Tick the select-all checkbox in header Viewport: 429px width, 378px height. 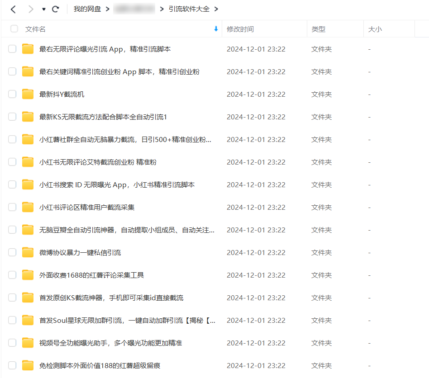coord(14,28)
